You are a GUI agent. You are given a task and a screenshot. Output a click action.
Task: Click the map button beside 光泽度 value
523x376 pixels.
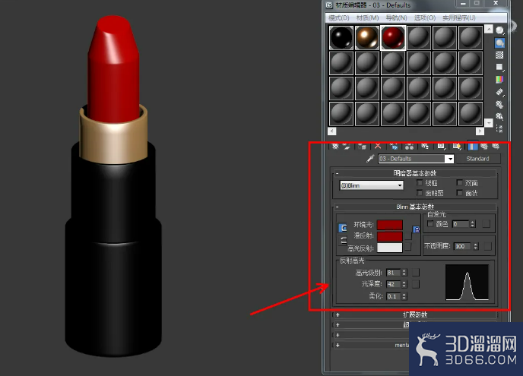click(x=416, y=284)
